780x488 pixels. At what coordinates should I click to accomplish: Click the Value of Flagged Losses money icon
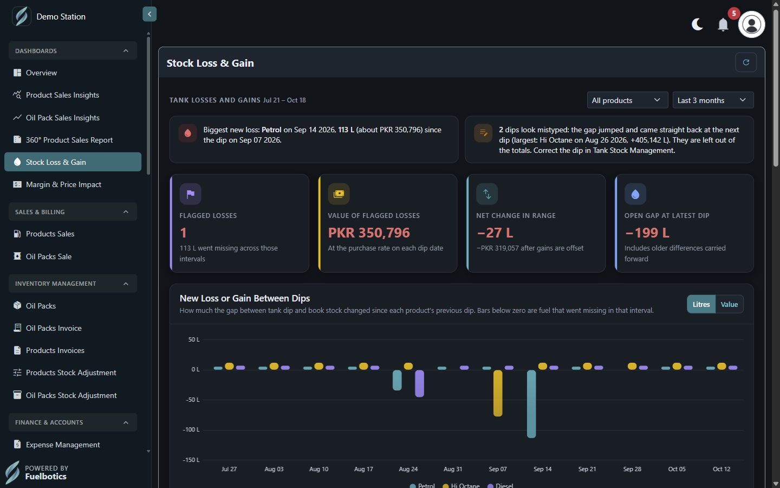pos(339,194)
